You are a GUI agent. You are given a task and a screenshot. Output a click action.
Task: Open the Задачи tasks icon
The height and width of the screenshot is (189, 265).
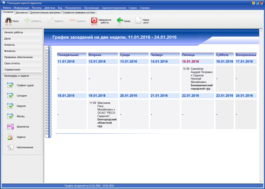(10, 137)
